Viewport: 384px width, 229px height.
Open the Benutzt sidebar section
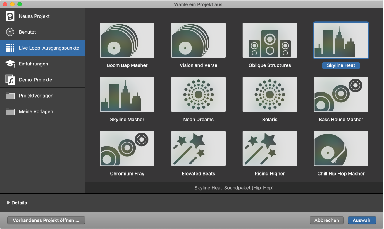(27, 32)
